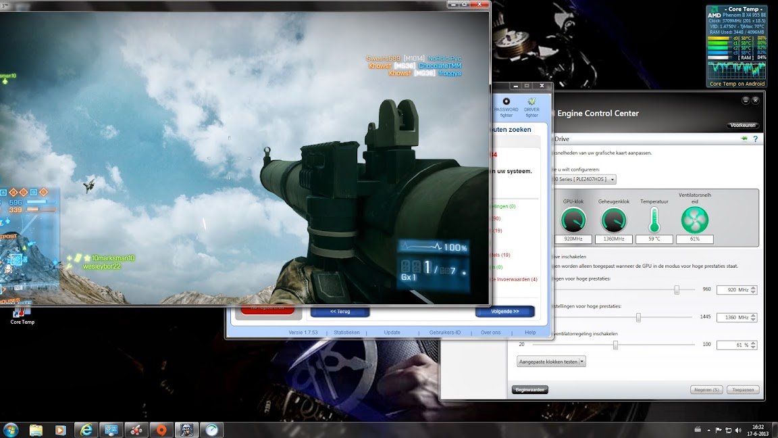This screenshot has height=438, width=778.
Task: Open the volume control in system tray
Action: [x=737, y=430]
